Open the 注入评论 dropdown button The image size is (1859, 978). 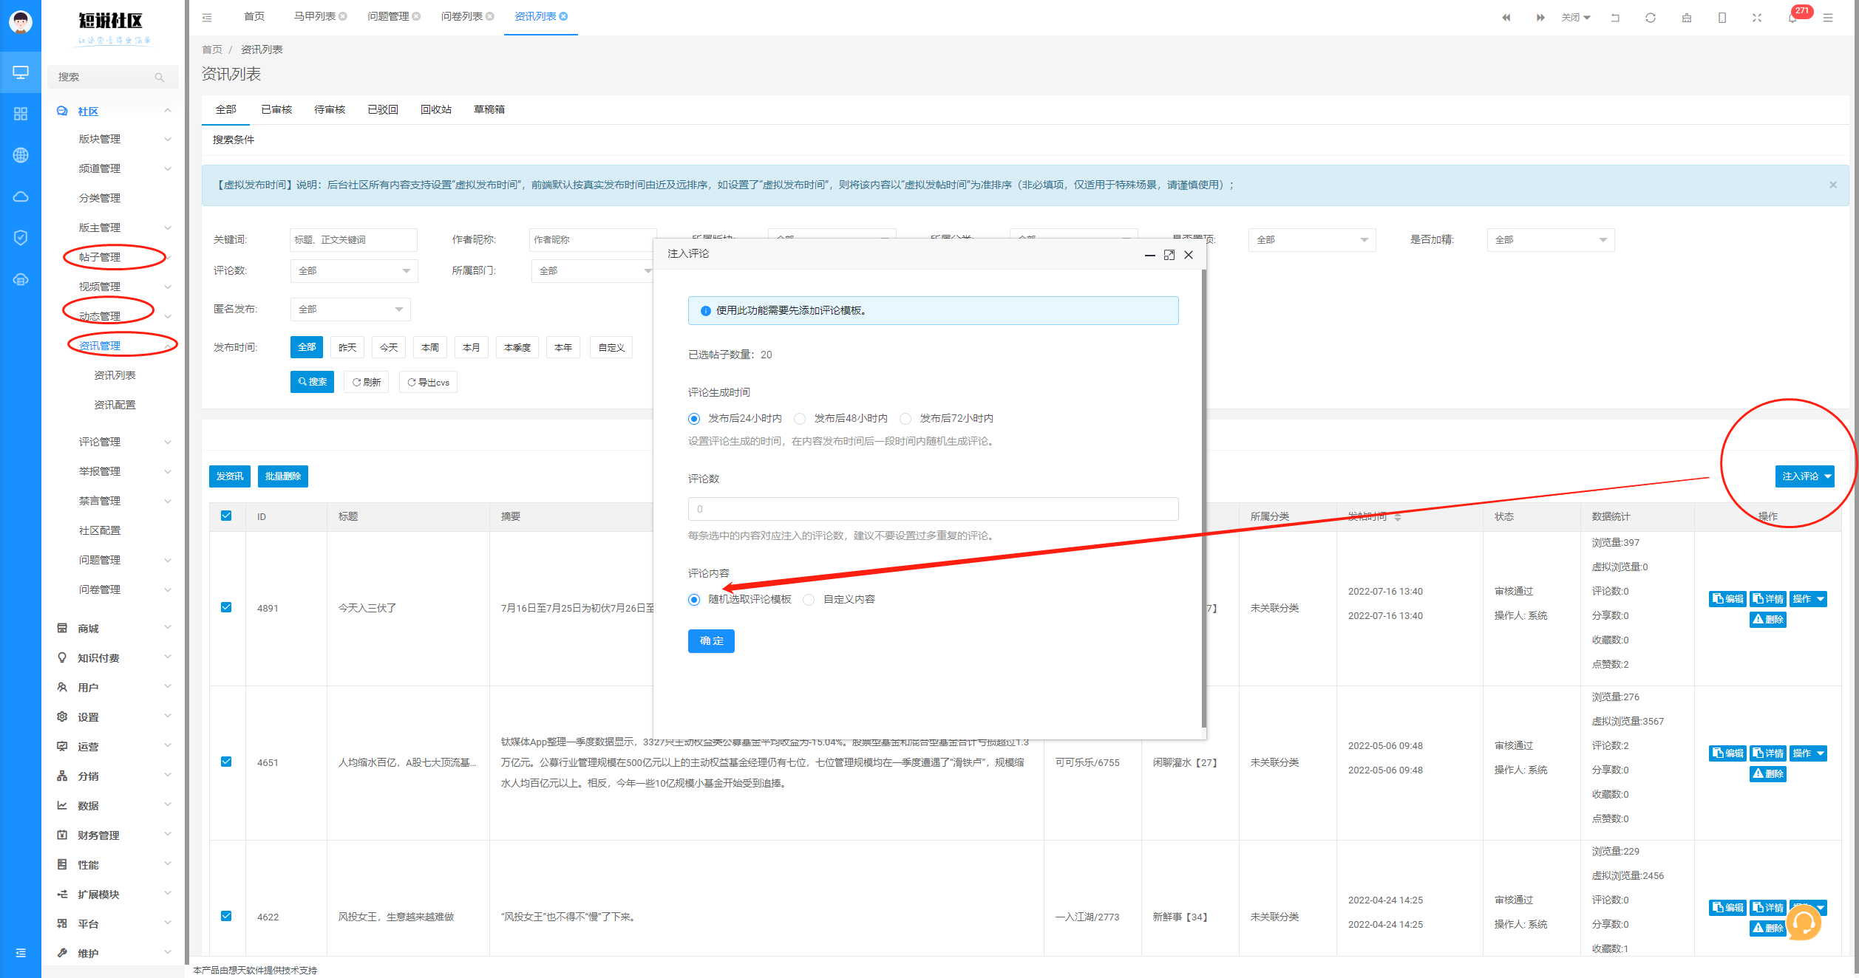[x=1805, y=476]
